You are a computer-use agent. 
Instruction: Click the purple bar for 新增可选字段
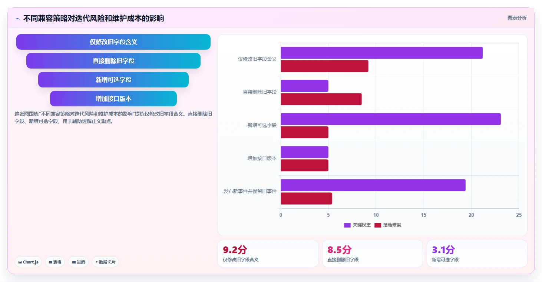click(391, 119)
